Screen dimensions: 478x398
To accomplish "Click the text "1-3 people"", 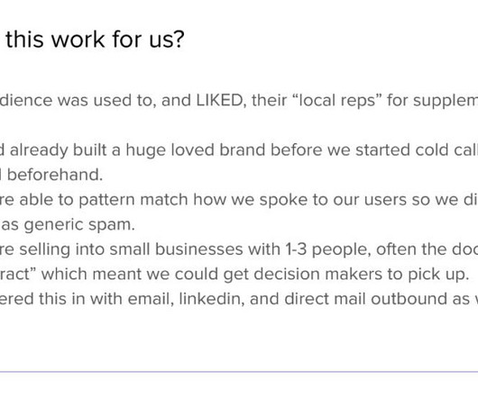I will [x=327, y=249].
